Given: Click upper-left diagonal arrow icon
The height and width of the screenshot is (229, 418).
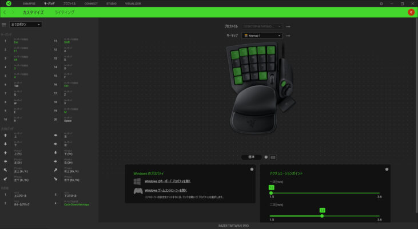Looking at the screenshot, I should click(x=5, y=170).
